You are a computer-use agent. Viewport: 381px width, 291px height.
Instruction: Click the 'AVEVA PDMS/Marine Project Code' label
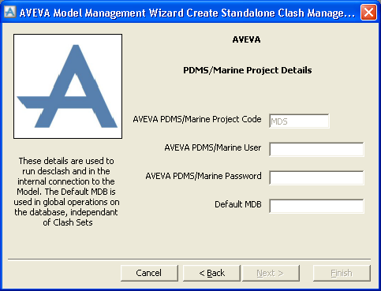(197, 119)
